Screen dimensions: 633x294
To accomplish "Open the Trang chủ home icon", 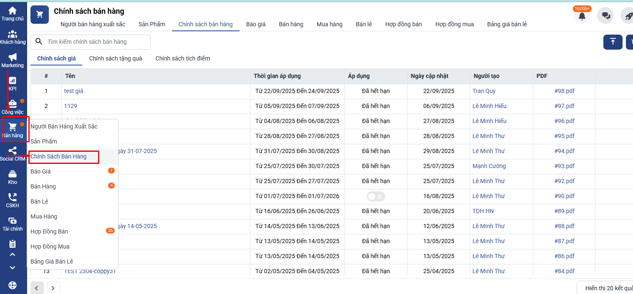I will 13,13.
